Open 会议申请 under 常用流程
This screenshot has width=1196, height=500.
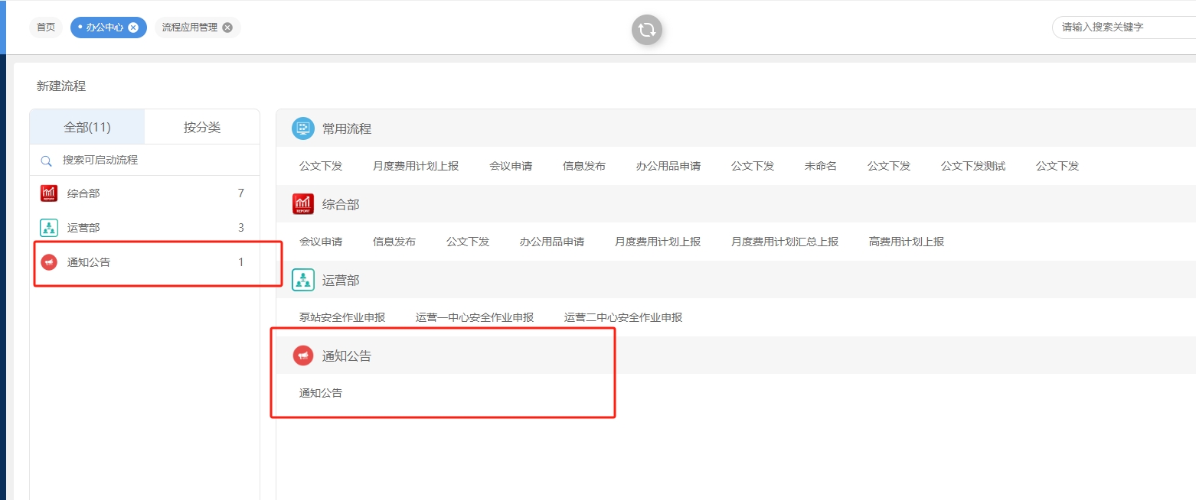[x=511, y=166]
